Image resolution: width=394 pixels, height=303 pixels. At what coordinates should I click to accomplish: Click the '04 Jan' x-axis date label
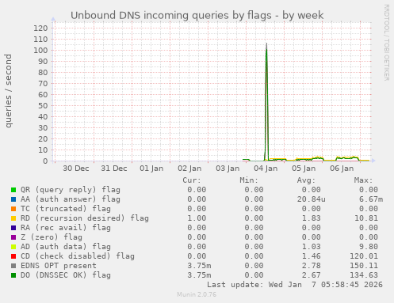[266, 169]
